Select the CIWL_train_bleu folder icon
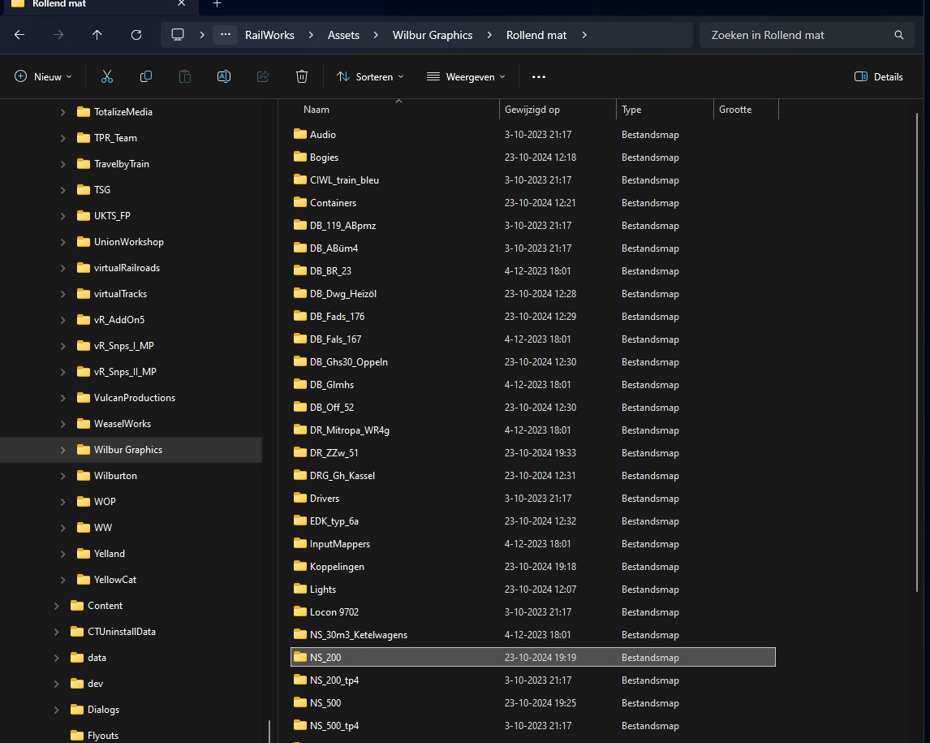 pos(300,179)
